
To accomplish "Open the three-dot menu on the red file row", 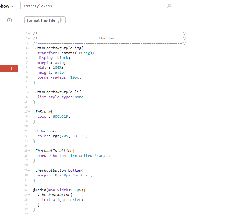I will pos(11,68).
